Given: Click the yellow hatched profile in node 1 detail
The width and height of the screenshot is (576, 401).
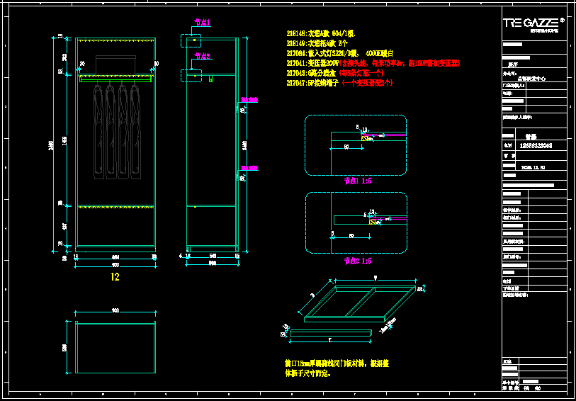Looking at the screenshot, I should click(365, 138).
